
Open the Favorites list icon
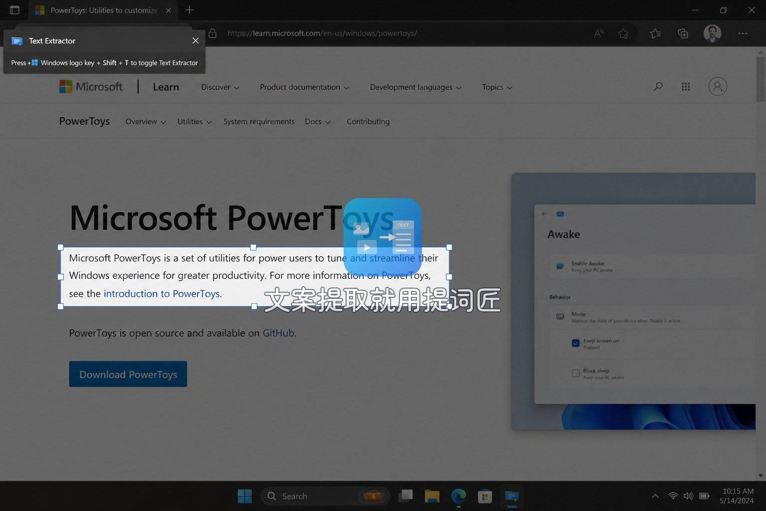coord(655,33)
